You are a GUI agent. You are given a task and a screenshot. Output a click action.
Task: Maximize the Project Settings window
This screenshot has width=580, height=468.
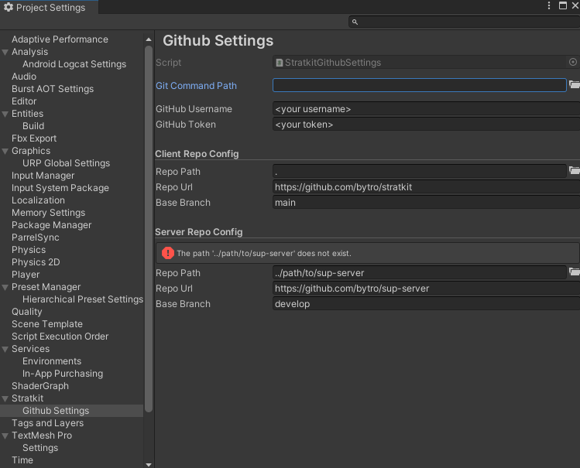click(x=563, y=5)
